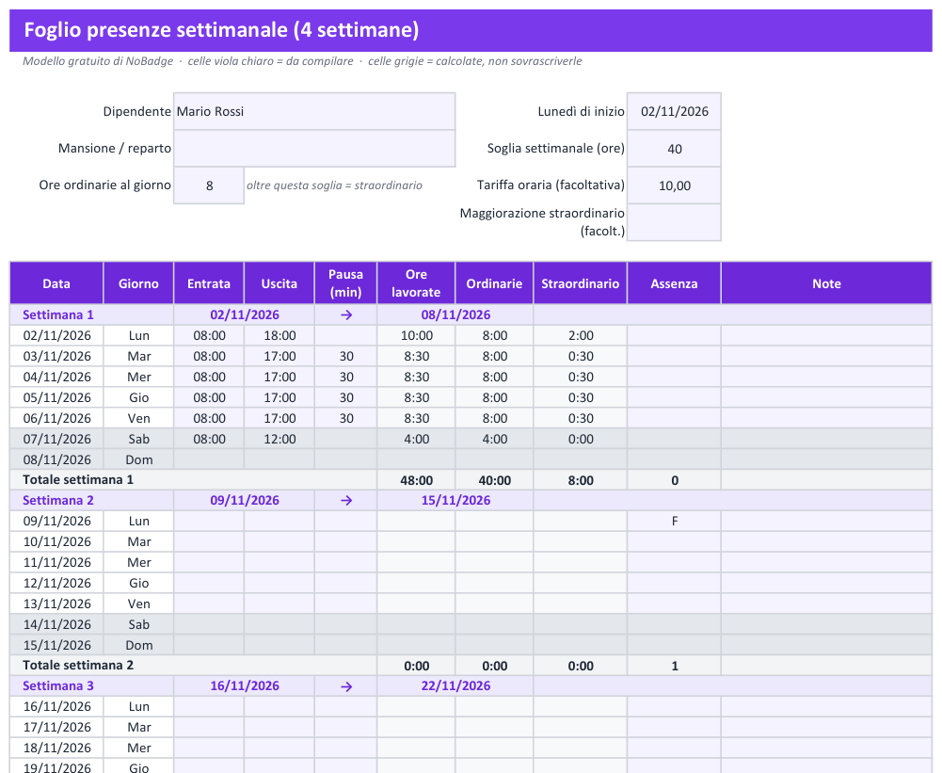
Task: Click empty Note cell in 13/11/2026 row
Action: pyautogui.click(x=826, y=604)
